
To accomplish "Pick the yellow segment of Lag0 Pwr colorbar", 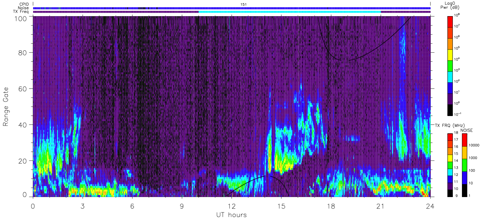I will [450, 54].
